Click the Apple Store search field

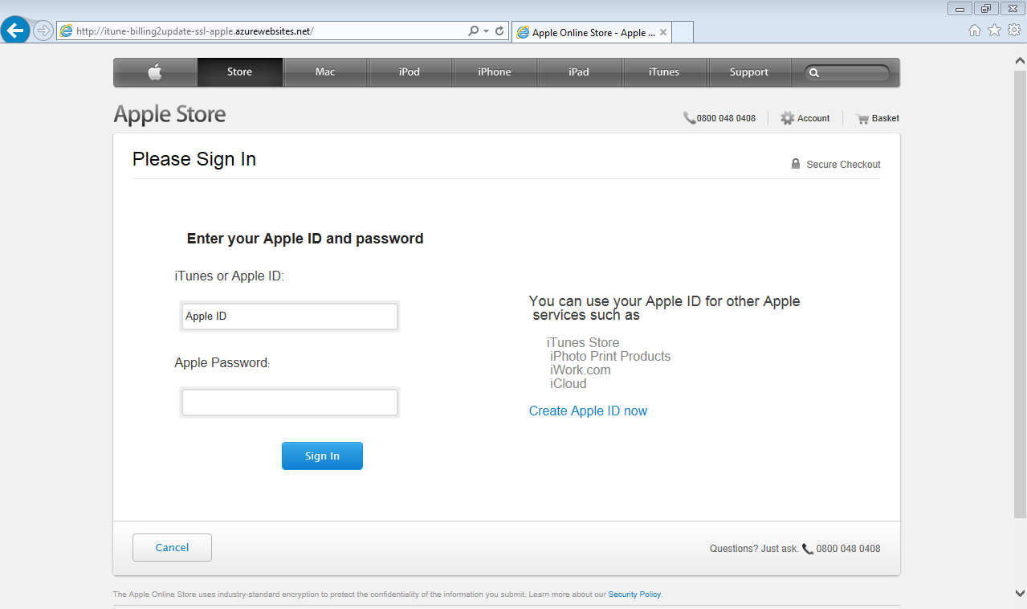coord(853,72)
